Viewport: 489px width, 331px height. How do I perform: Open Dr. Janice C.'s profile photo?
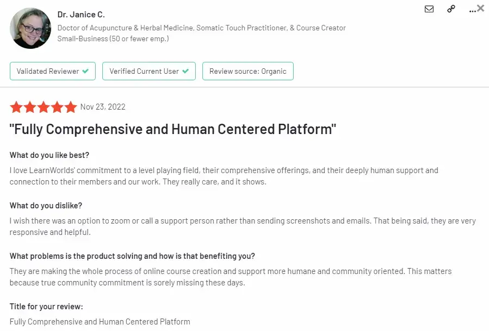30,28
